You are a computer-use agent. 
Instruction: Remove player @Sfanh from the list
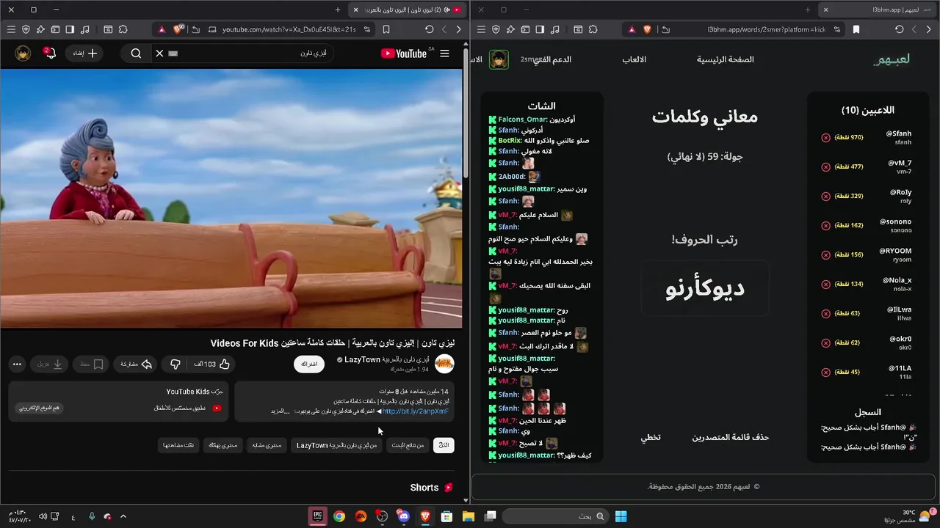[825, 138]
